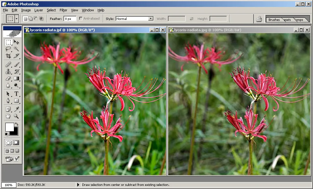Viewport: 313px width, 189px height.
Task: Select the Eyedropper tool
Action: (x=16, y=109)
